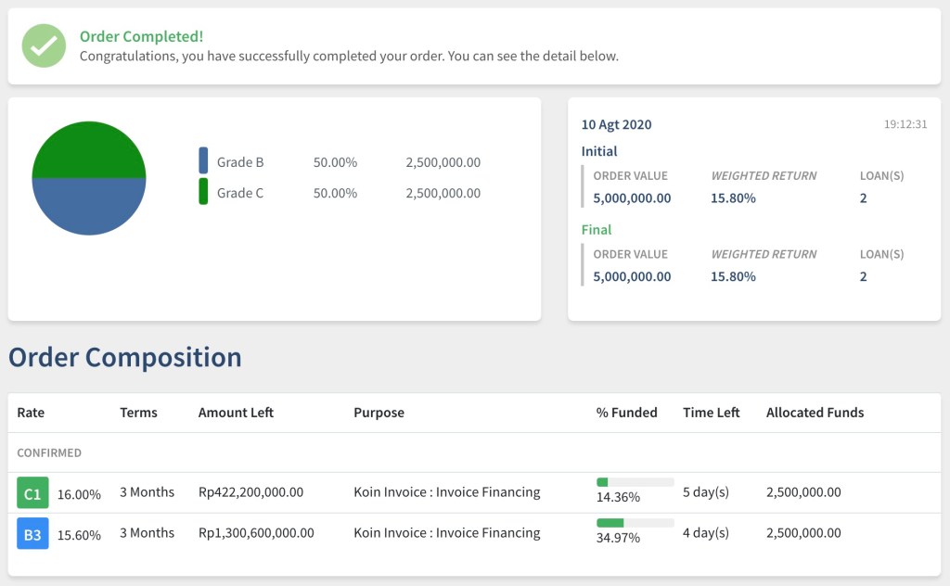
Task: Open the C1 Koin Invoice purpose link
Action: click(446, 492)
